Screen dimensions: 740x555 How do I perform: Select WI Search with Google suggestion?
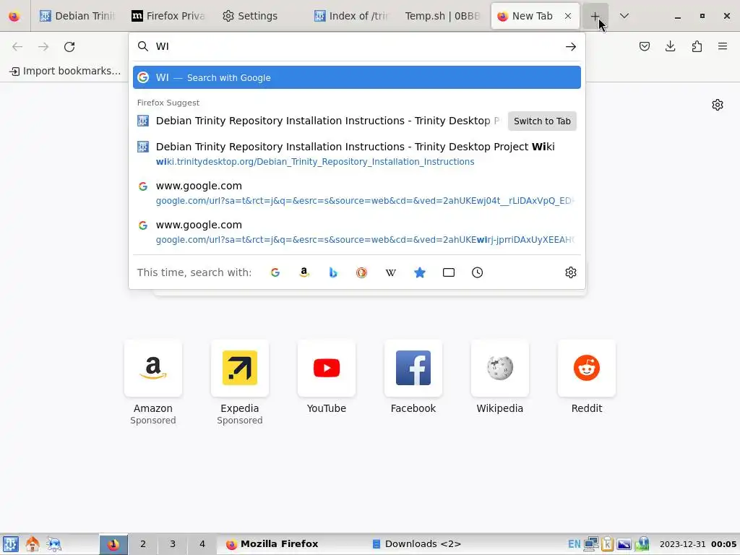click(357, 77)
